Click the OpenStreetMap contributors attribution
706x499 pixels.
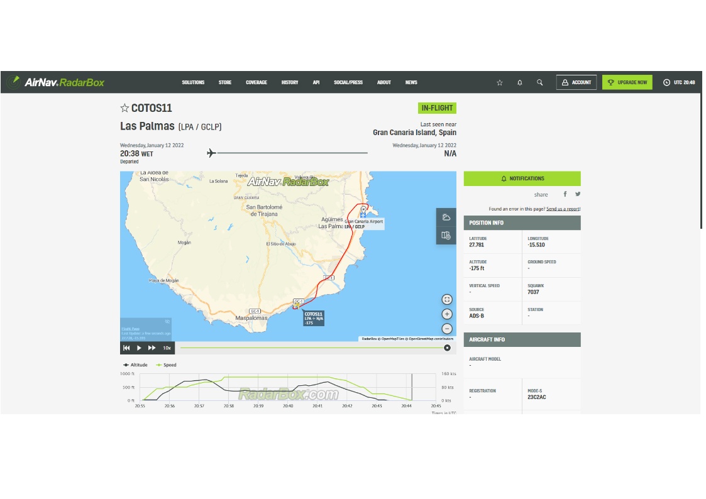pos(431,339)
